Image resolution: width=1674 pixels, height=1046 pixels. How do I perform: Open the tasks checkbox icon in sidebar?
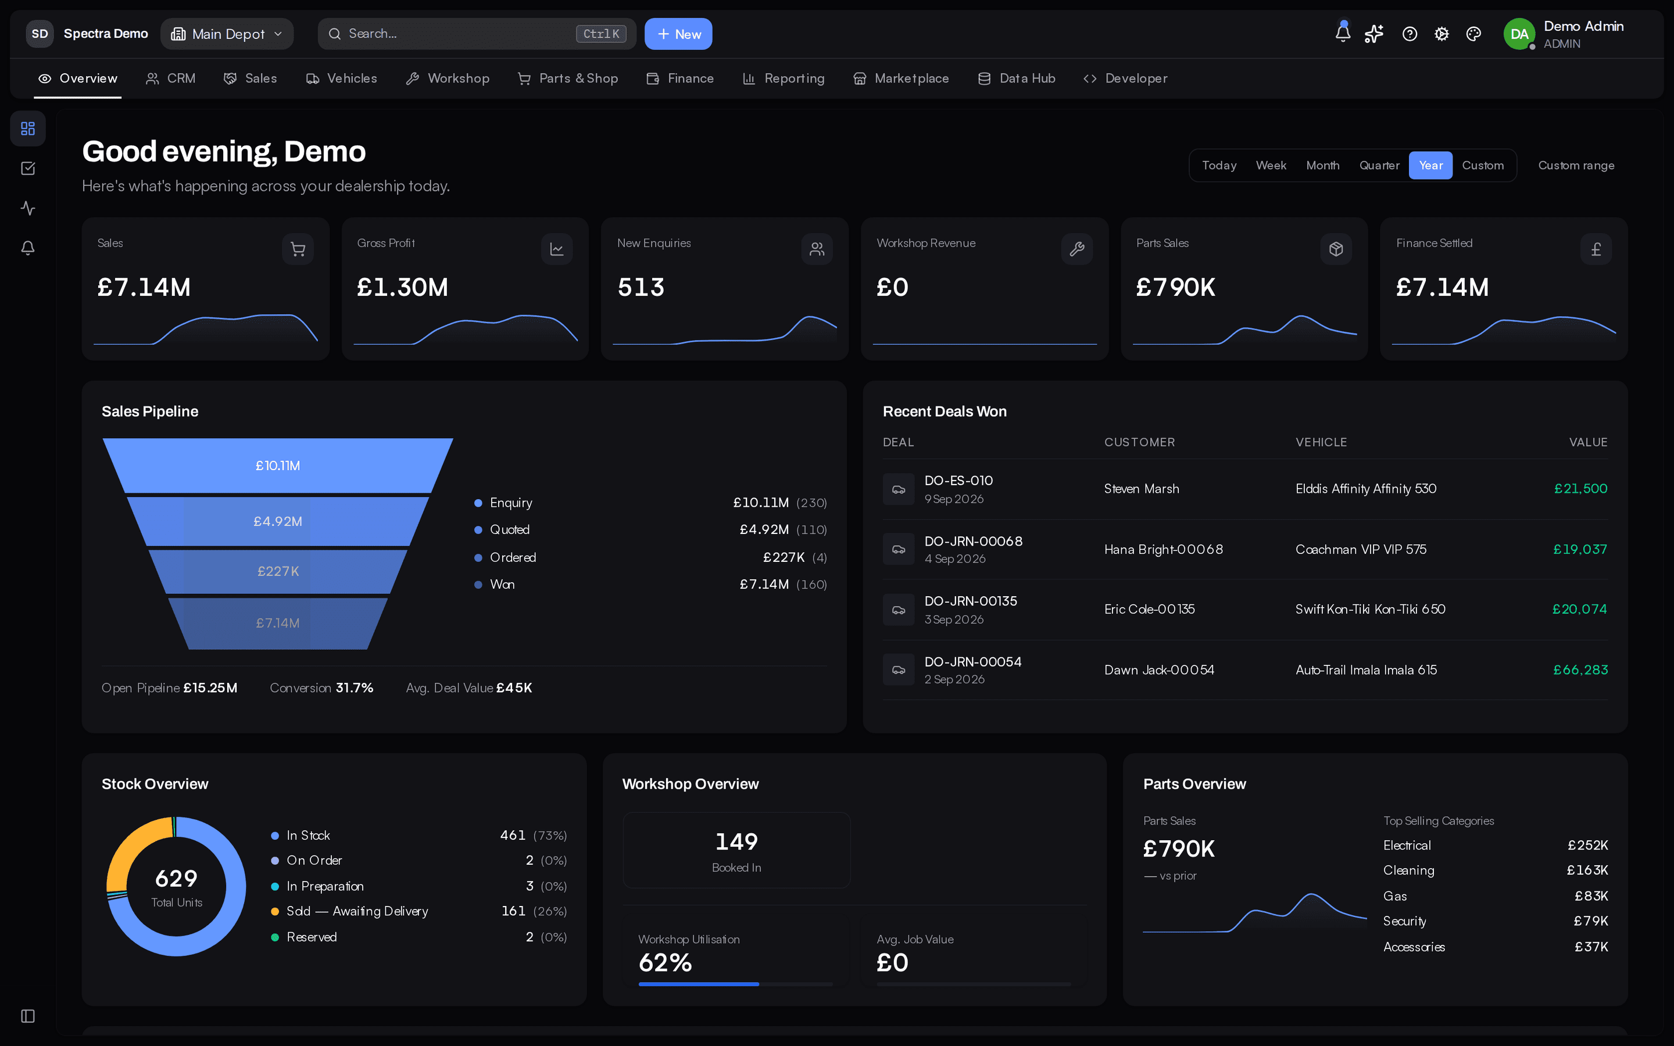click(28, 168)
